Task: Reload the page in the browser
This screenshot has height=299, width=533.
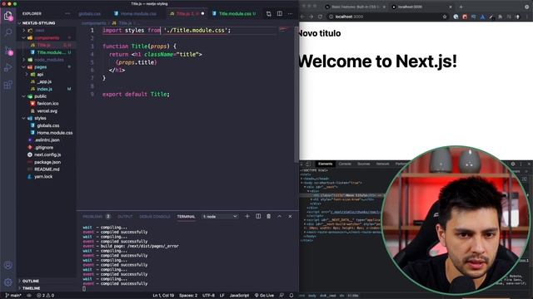Action: 320,17
